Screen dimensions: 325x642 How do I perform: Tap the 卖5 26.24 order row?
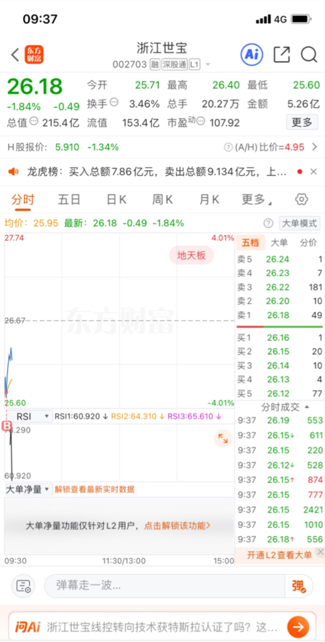click(279, 259)
